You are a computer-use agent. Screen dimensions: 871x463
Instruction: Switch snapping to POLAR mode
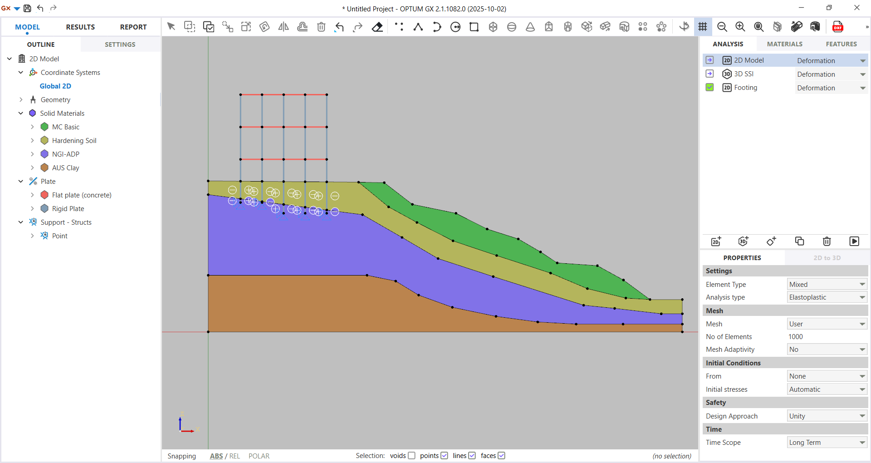[259, 456]
